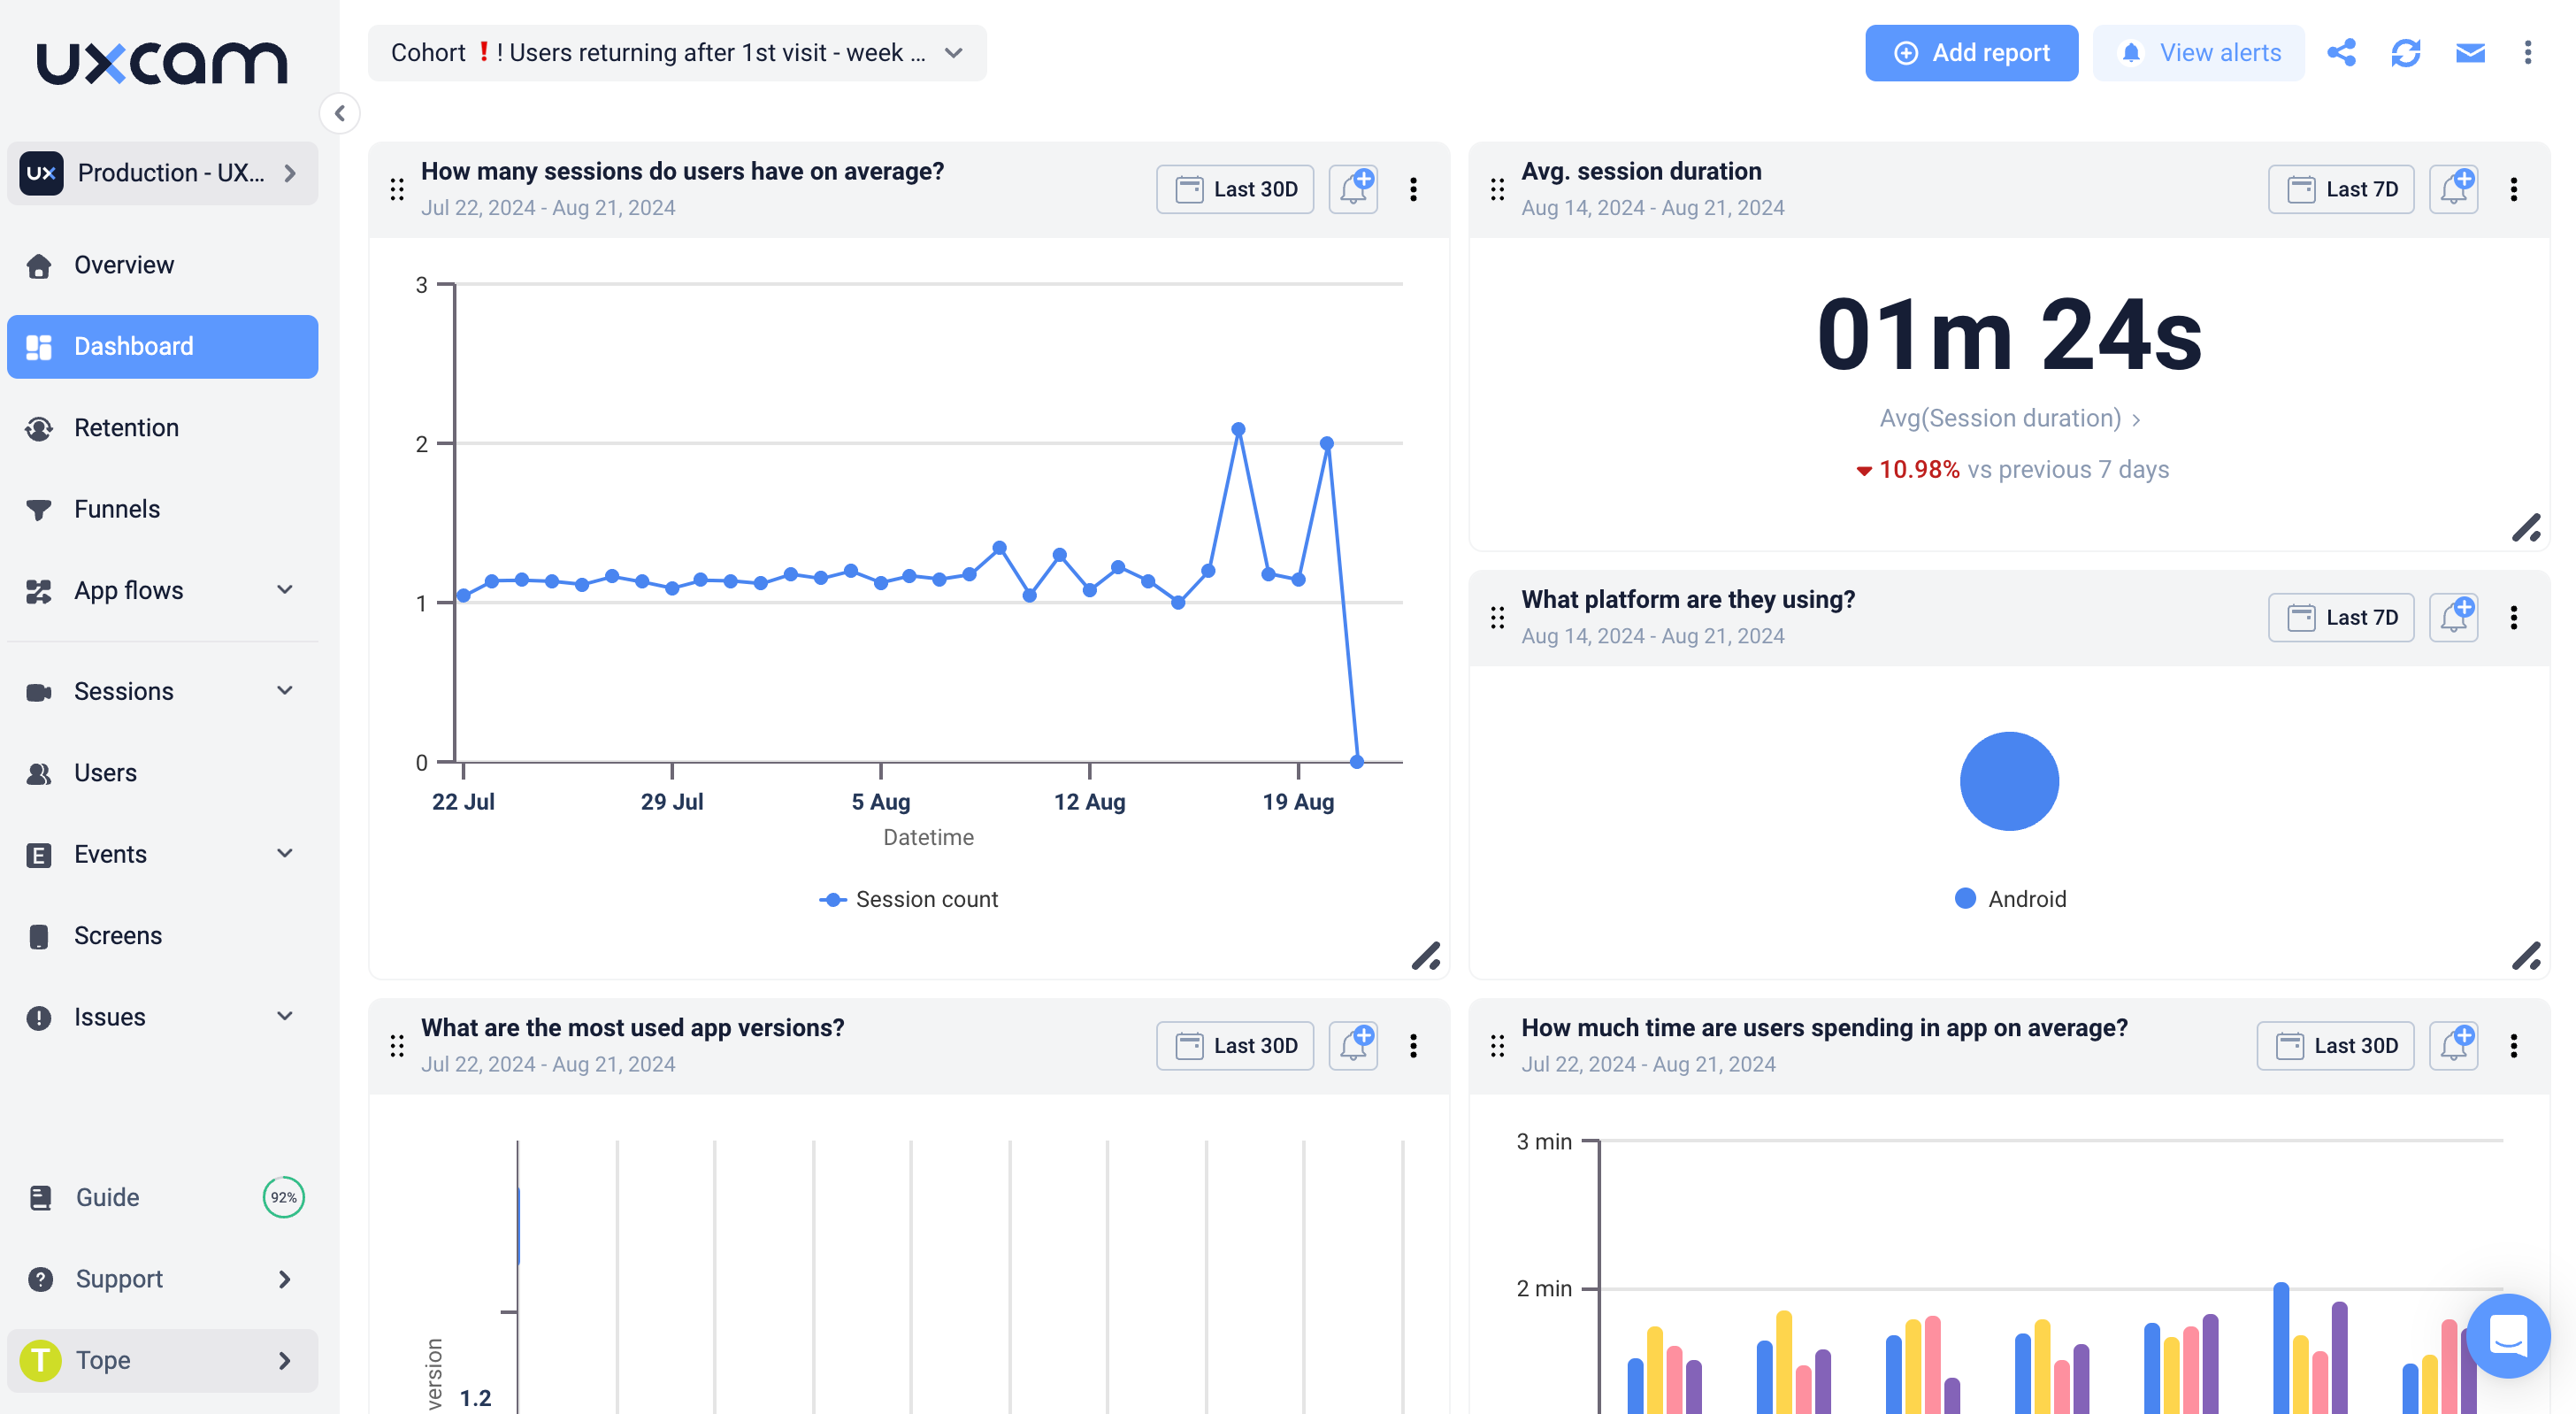Add alert bell on Avg. session duration
This screenshot has width=2576, height=1414.
coord(2454,189)
